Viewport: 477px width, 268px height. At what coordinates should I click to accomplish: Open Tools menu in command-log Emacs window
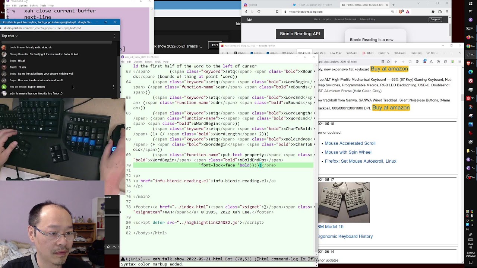(43, 6)
